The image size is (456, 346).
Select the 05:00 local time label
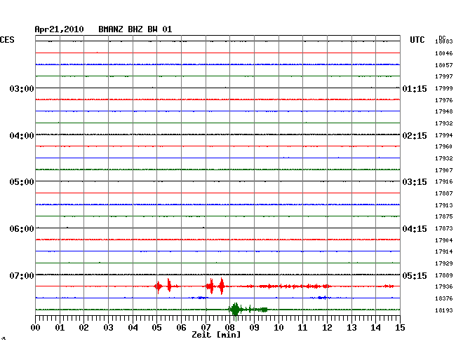22,182
